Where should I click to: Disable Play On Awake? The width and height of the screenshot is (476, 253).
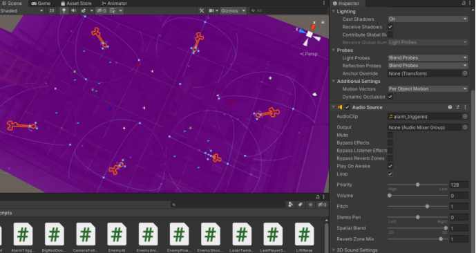point(390,166)
